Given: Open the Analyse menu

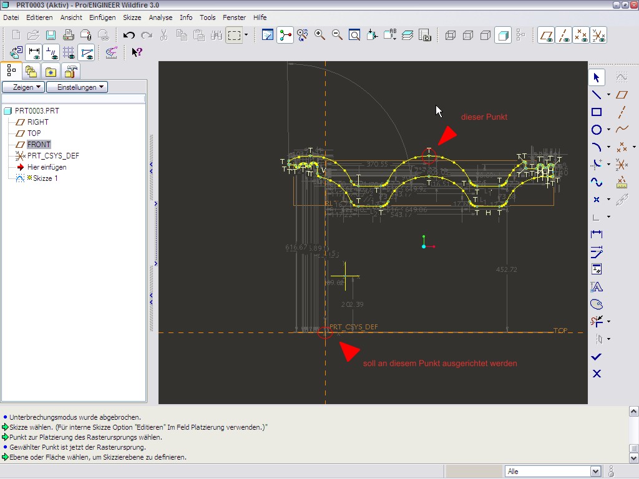Looking at the screenshot, I should (x=160, y=17).
